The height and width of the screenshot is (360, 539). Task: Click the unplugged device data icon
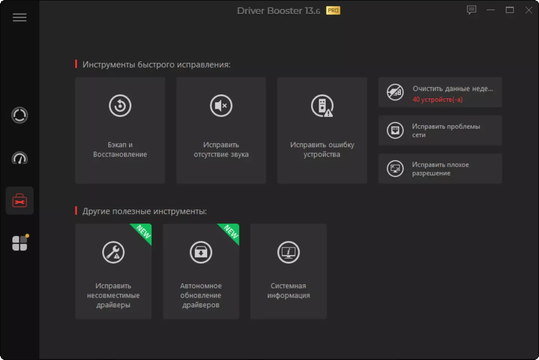coord(395,93)
